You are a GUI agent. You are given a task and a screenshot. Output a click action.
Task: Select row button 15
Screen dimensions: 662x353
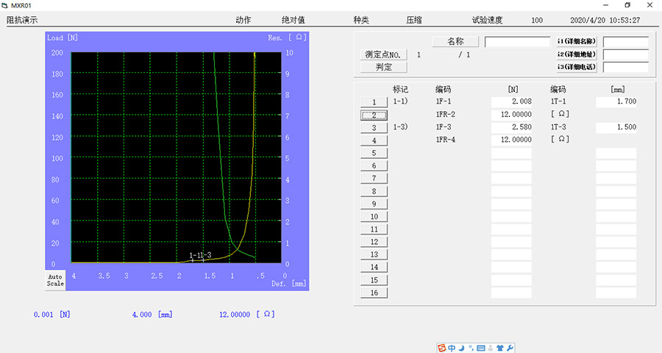pyautogui.click(x=374, y=280)
